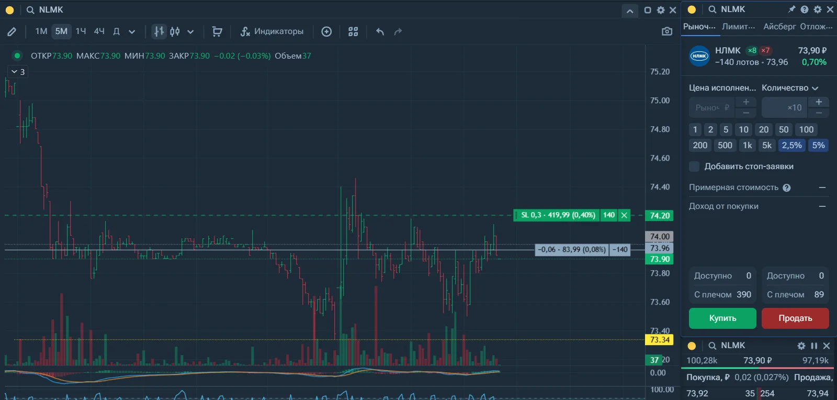
Task: Click the yellow link-group dot in order book widget
Action: 692,346
